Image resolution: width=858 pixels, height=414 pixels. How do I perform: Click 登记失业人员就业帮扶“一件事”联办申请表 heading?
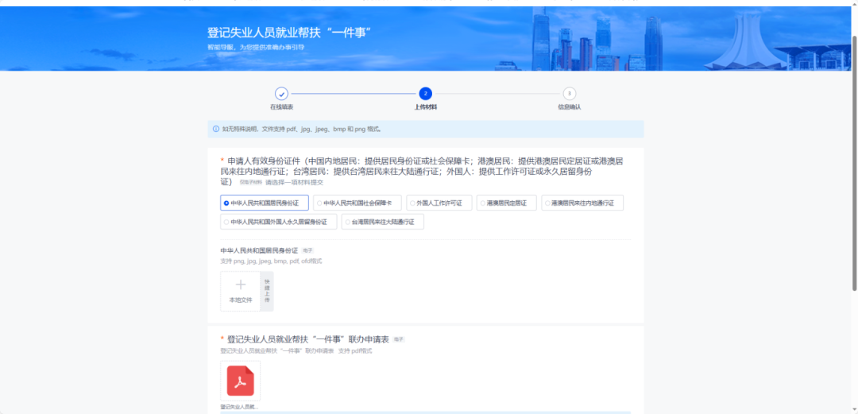point(308,339)
